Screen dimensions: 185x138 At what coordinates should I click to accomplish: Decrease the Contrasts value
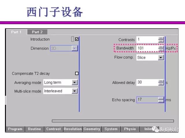point(161,41)
